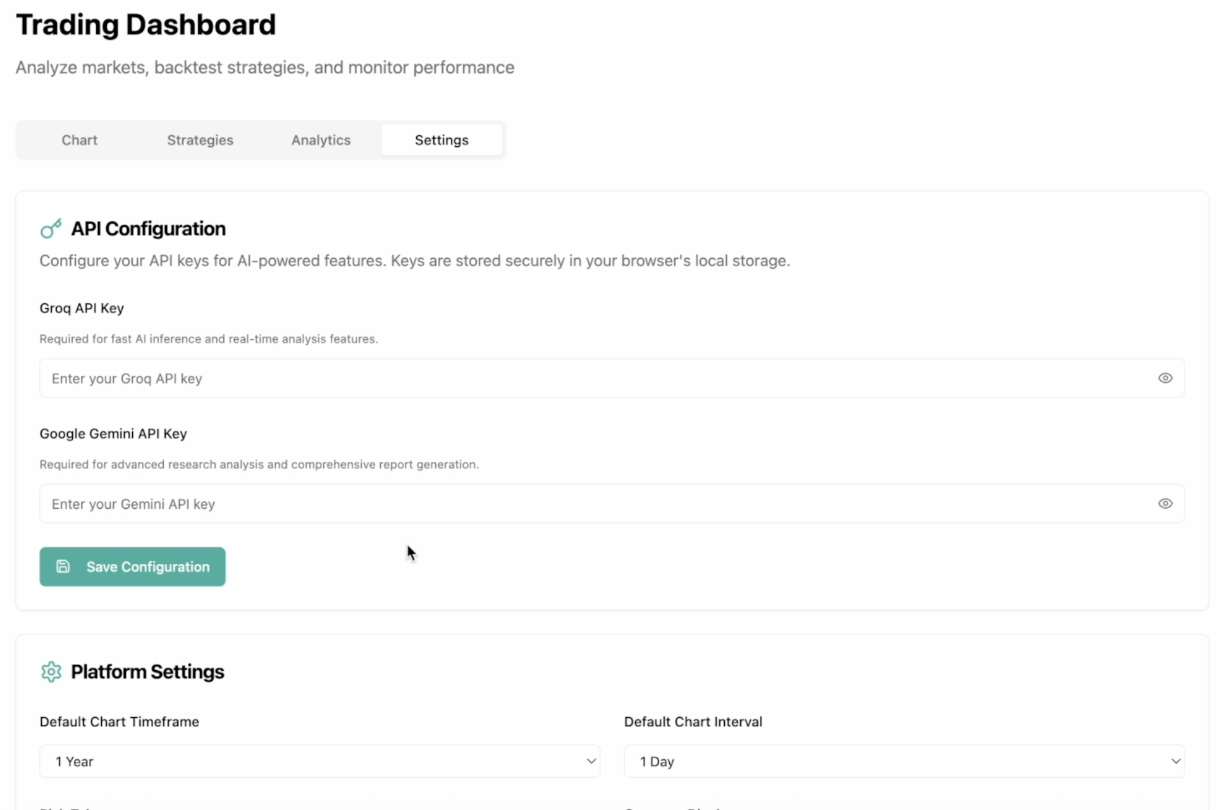Screen dimensions: 1217x810
Task: Click the Trading Dashboard heading
Action: pos(146,25)
